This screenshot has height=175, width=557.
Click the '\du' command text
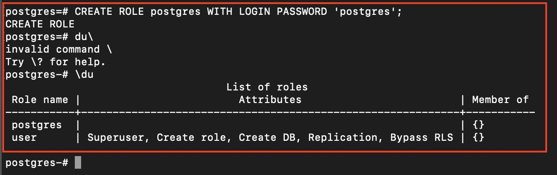84,75
